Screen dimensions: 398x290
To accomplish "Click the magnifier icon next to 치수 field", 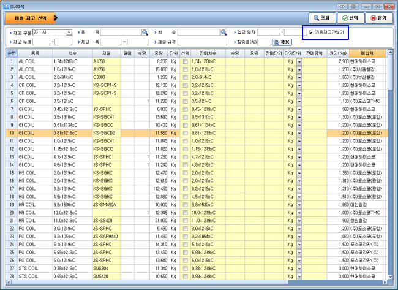I will coord(223,32).
